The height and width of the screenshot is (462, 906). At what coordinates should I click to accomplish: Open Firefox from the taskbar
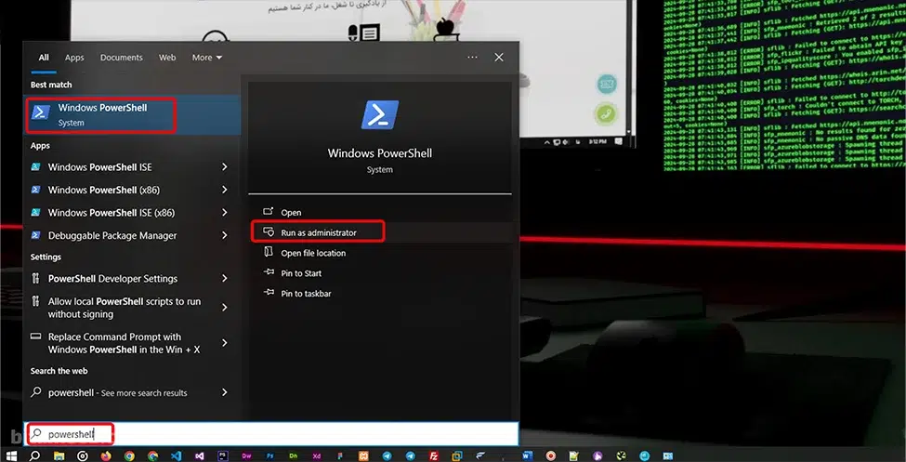(106, 455)
